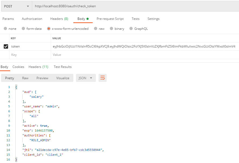239x163 pixels.
Task: Click the "admin" user_name value
Action: 52,106
